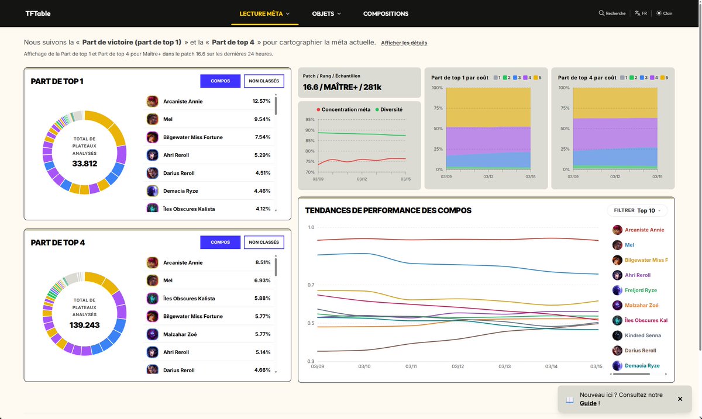The image size is (702, 419).
Task: Click Darius Reroll icon in the trends legend
Action: pos(617,351)
